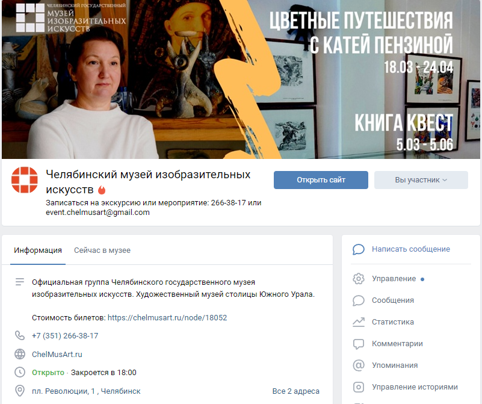Click the speech bubble icon beside Написать сообщение
The width and height of the screenshot is (482, 404).
click(x=359, y=249)
